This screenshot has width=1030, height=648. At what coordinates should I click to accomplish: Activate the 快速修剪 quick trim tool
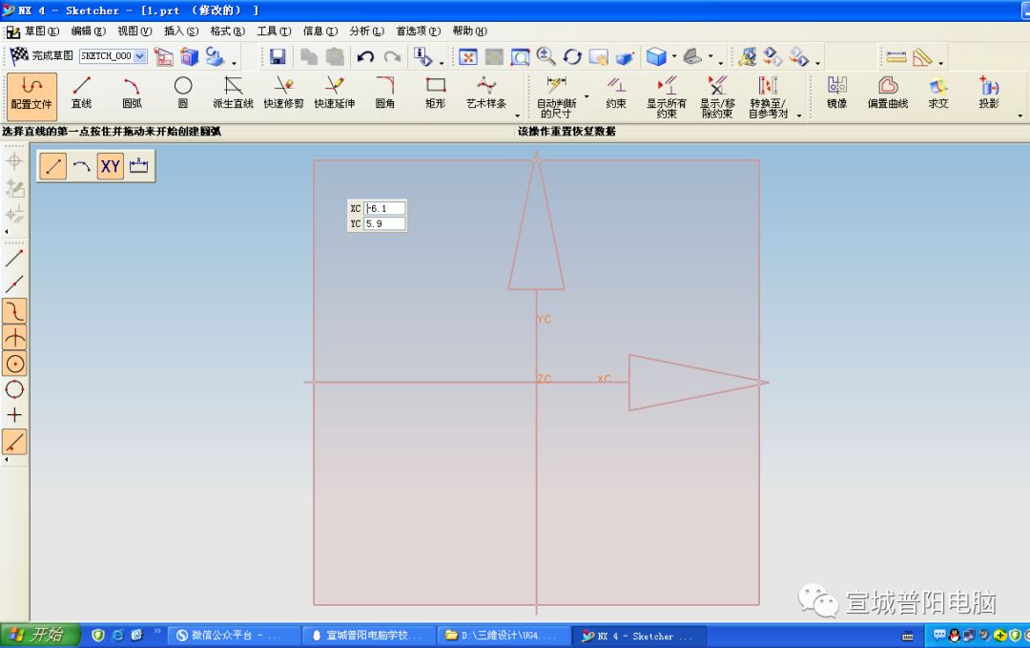coord(283,95)
